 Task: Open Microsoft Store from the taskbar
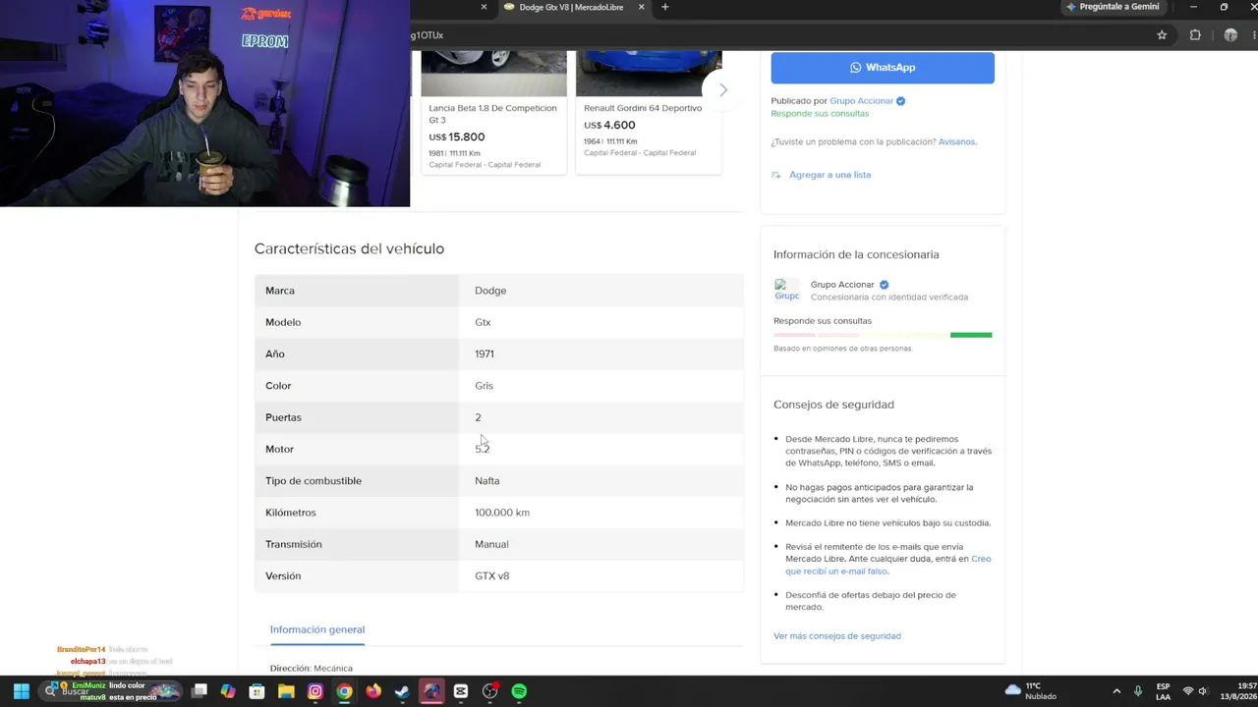[257, 691]
